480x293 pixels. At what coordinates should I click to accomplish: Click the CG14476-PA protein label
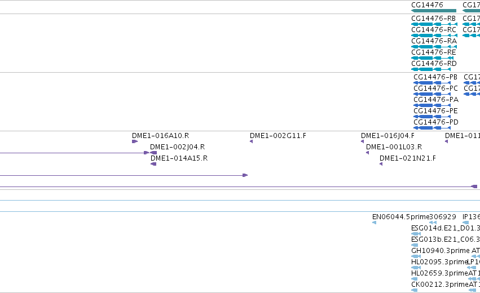click(x=436, y=100)
